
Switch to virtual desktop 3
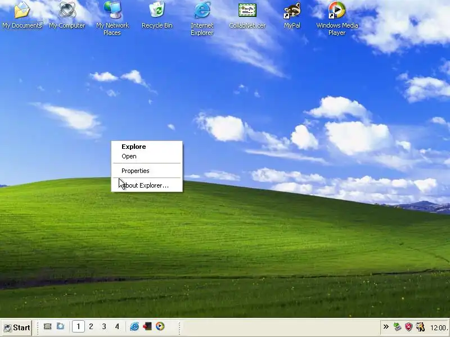(x=104, y=326)
